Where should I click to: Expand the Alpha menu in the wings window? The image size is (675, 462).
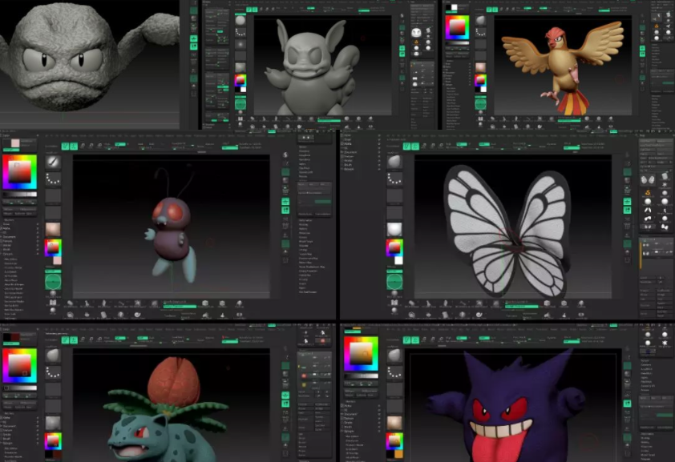pyautogui.click(x=348, y=143)
